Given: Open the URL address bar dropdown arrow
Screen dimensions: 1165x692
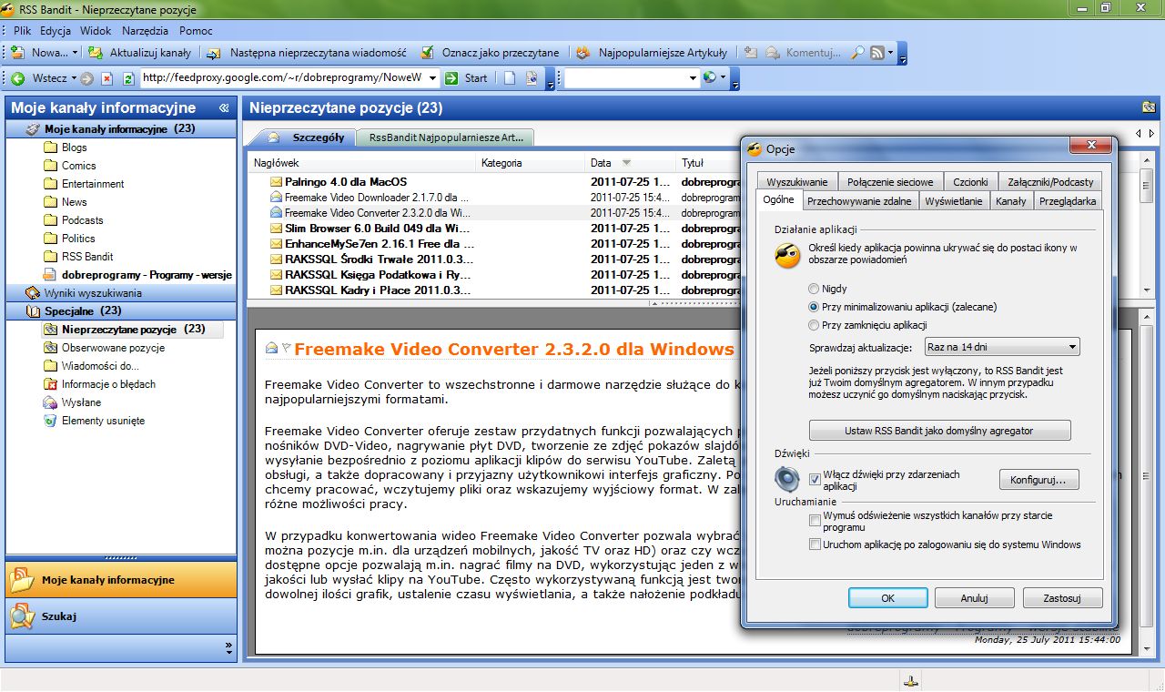Looking at the screenshot, I should [432, 78].
